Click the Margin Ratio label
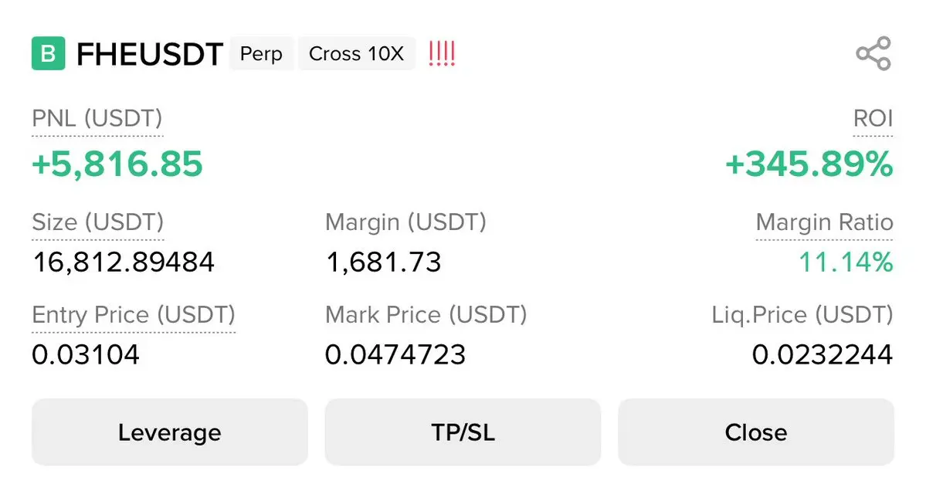 [824, 223]
